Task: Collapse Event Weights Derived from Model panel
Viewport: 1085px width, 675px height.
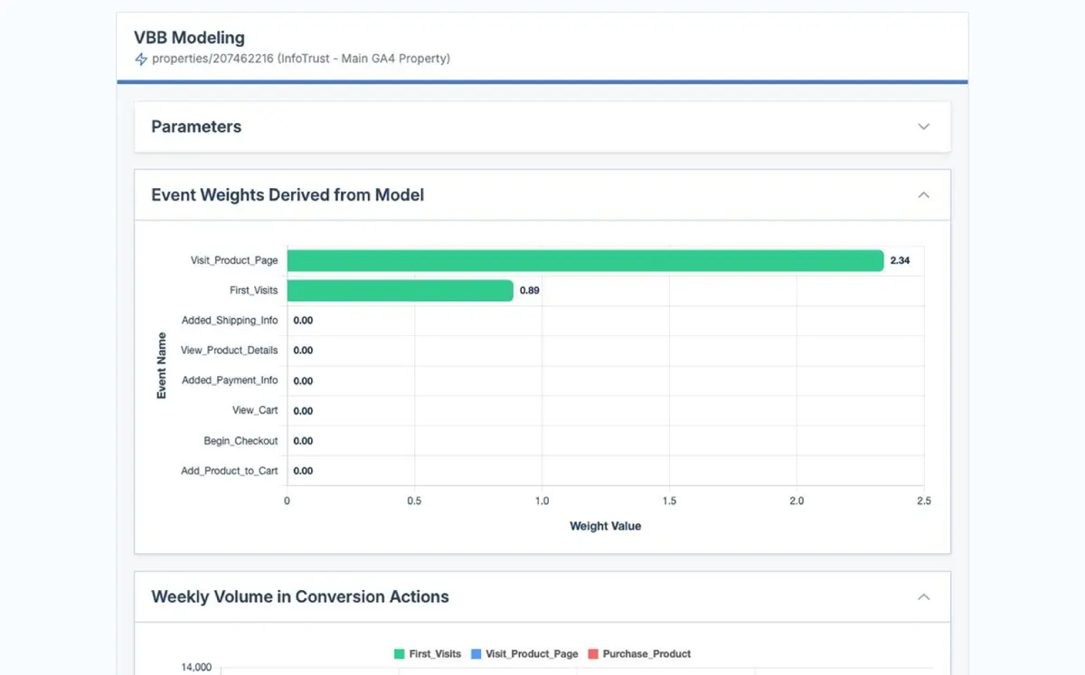Action: click(x=923, y=195)
